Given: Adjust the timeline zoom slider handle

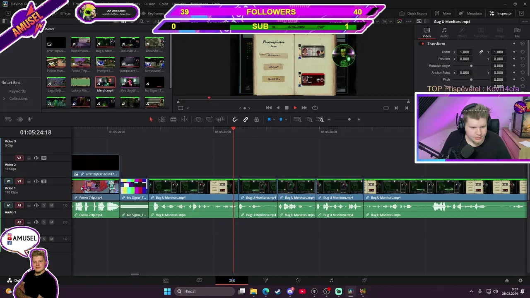Looking at the screenshot, I should tap(349, 120).
